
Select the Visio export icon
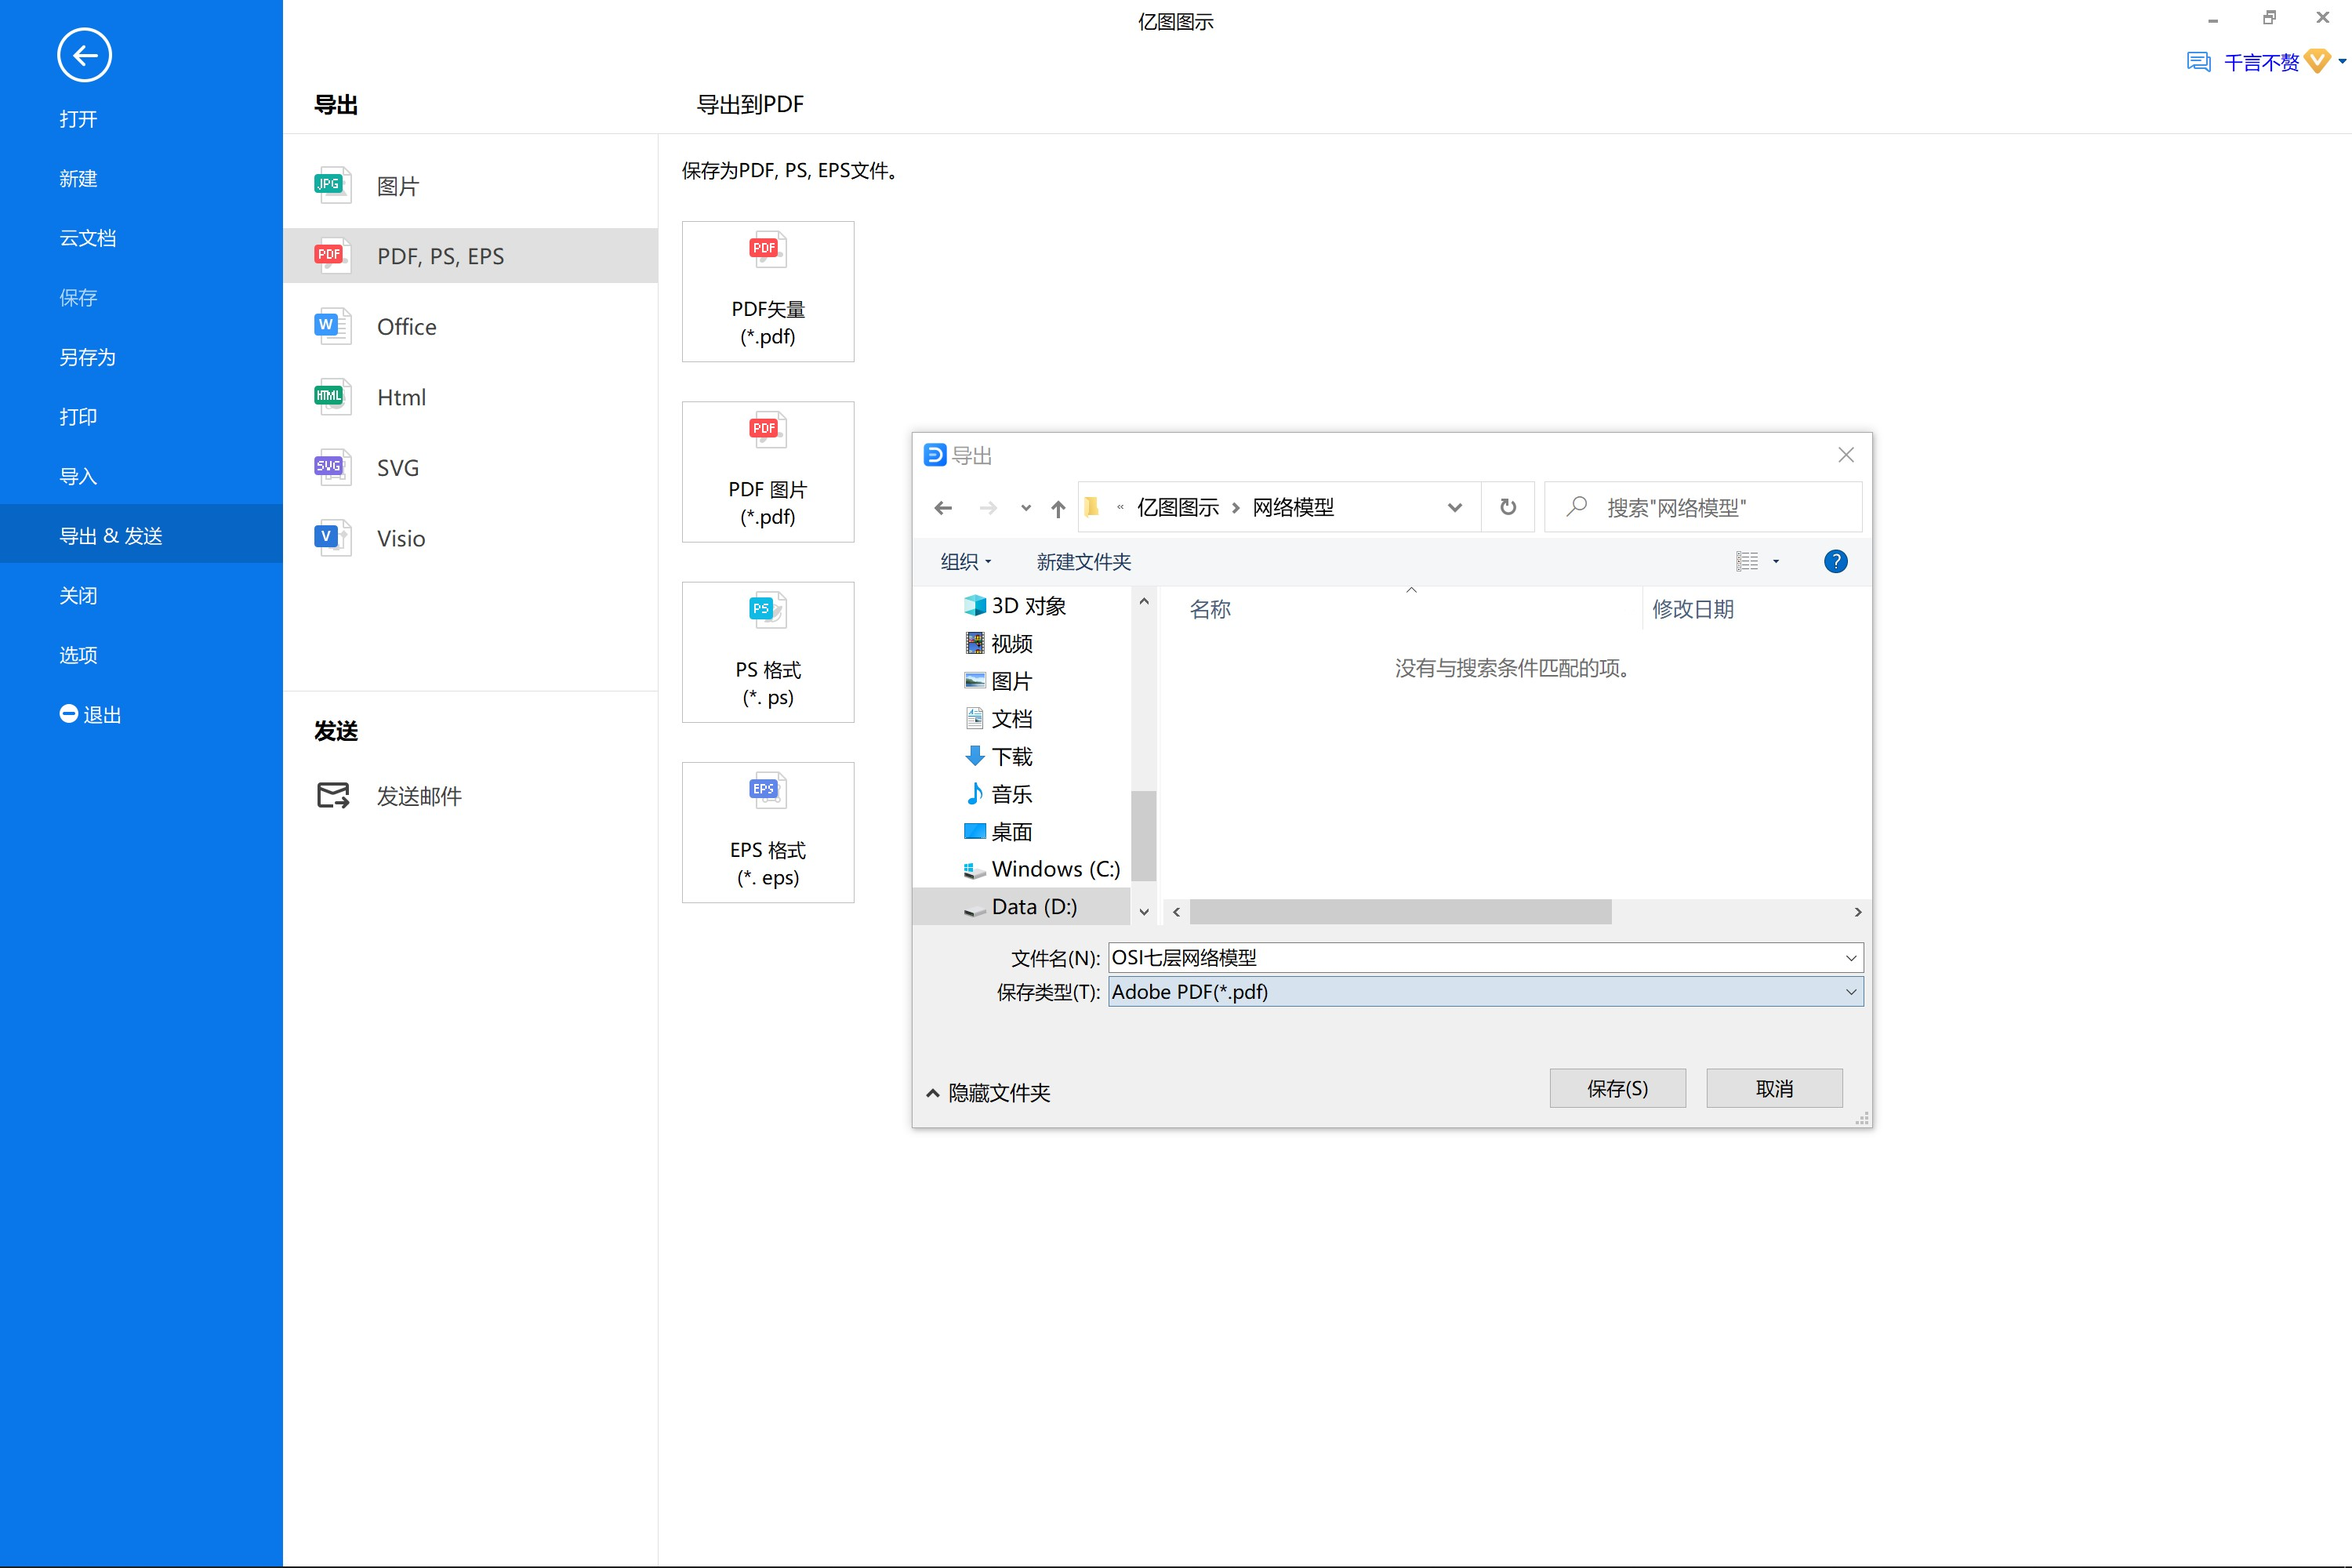click(332, 538)
